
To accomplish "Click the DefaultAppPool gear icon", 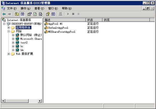I will (x=46, y=28).
